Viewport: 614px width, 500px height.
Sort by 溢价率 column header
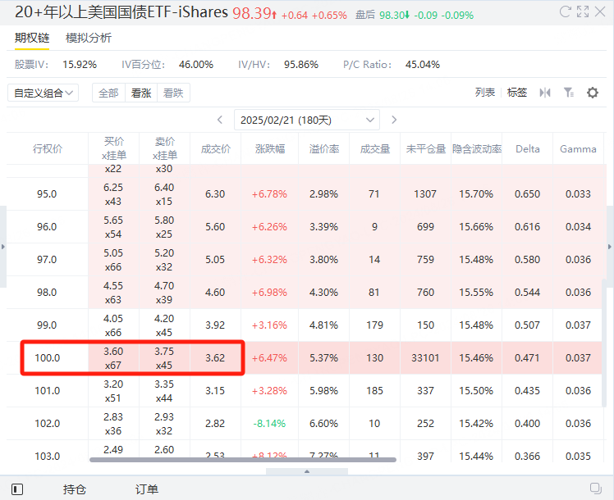click(x=324, y=148)
